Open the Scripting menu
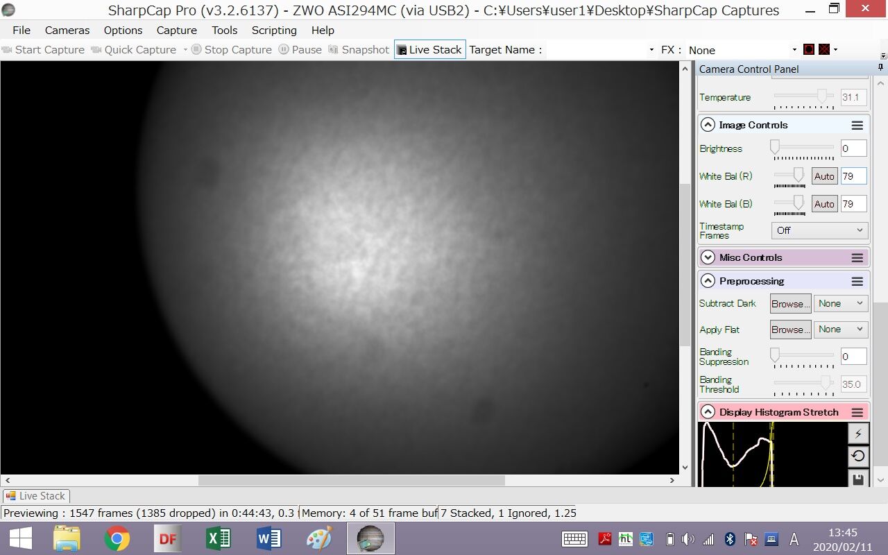 click(274, 30)
